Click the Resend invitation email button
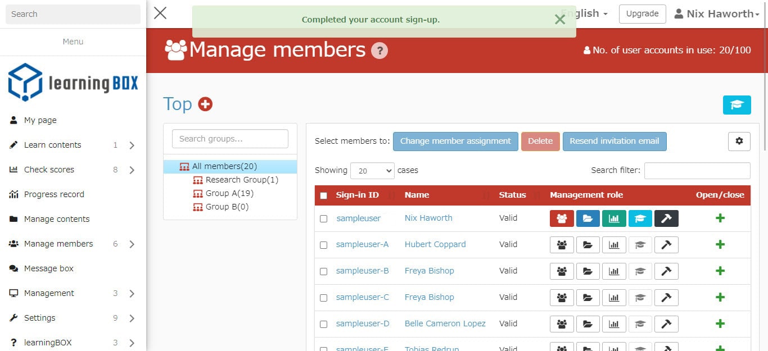 click(614, 142)
